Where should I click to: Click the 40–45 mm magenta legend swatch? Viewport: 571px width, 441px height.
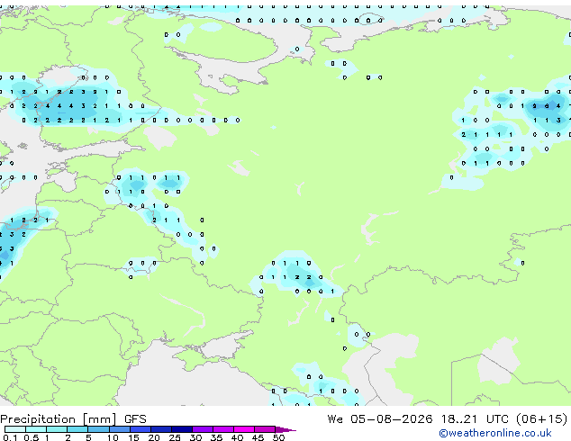244,429
